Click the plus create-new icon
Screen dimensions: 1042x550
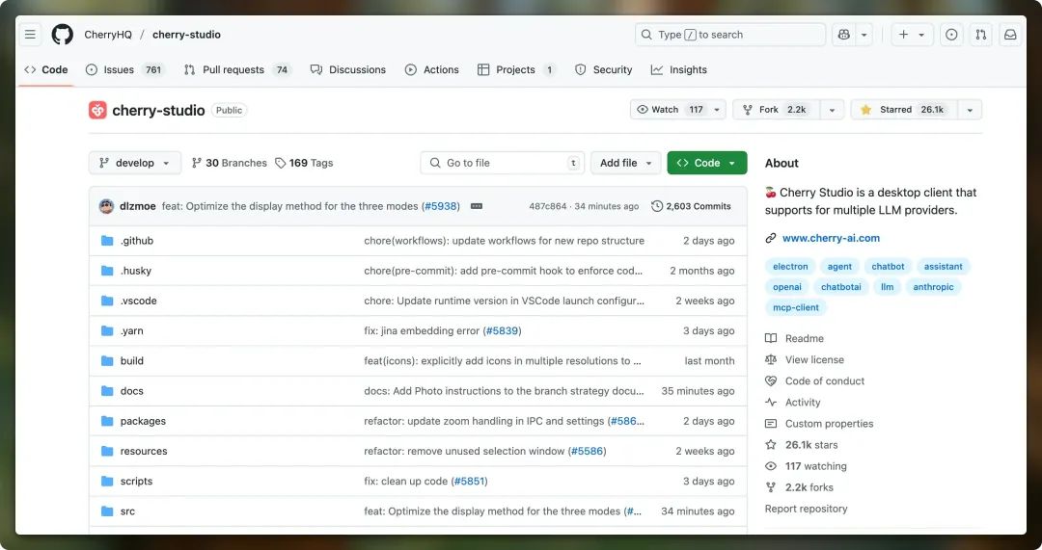coord(903,35)
